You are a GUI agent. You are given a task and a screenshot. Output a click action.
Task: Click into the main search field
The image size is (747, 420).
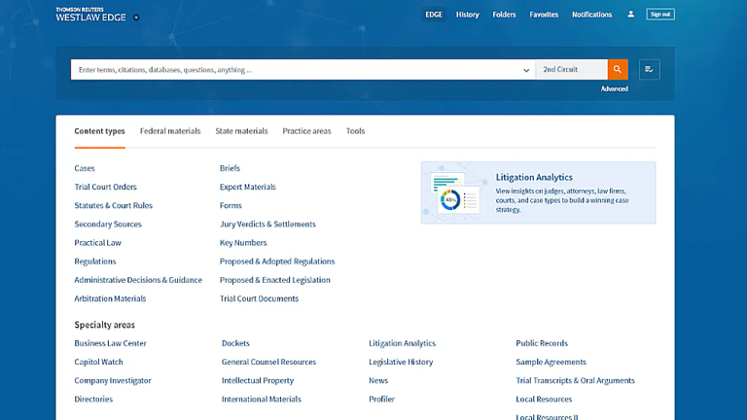coord(292,70)
